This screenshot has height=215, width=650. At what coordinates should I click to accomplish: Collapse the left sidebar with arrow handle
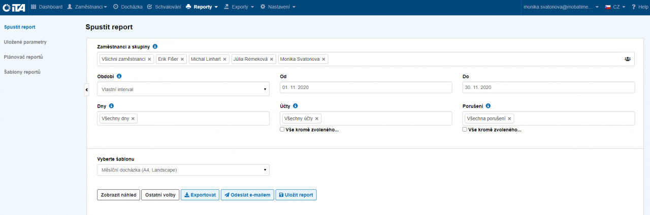click(x=86, y=90)
